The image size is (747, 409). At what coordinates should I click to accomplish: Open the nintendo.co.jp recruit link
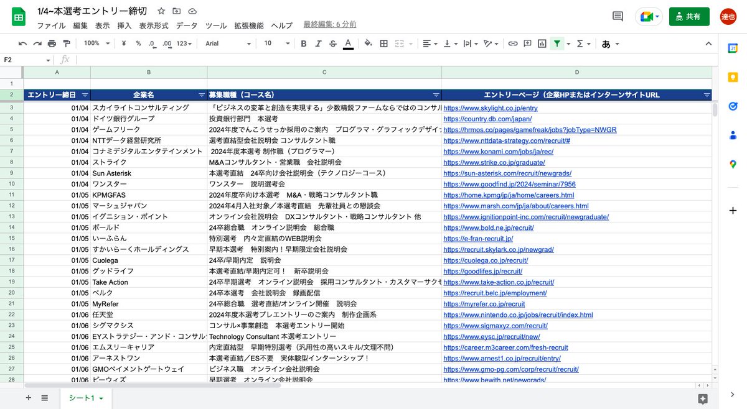pyautogui.click(x=518, y=315)
